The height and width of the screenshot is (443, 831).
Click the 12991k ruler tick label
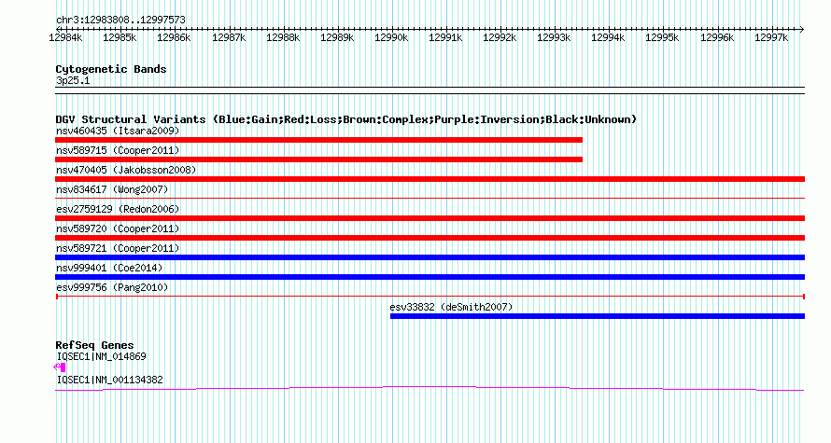tap(445, 37)
